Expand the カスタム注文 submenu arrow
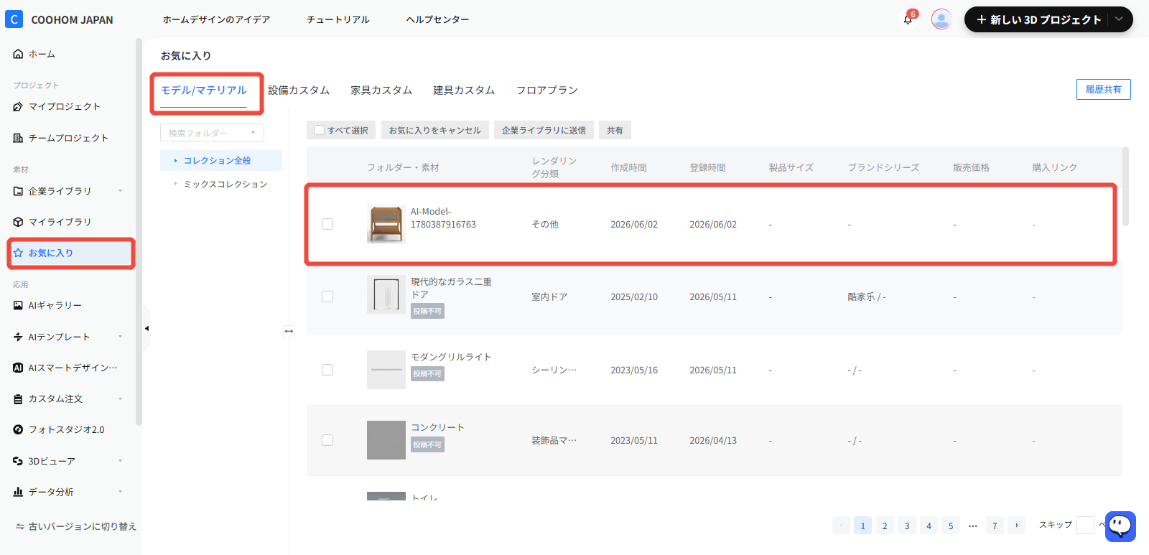 [120, 398]
